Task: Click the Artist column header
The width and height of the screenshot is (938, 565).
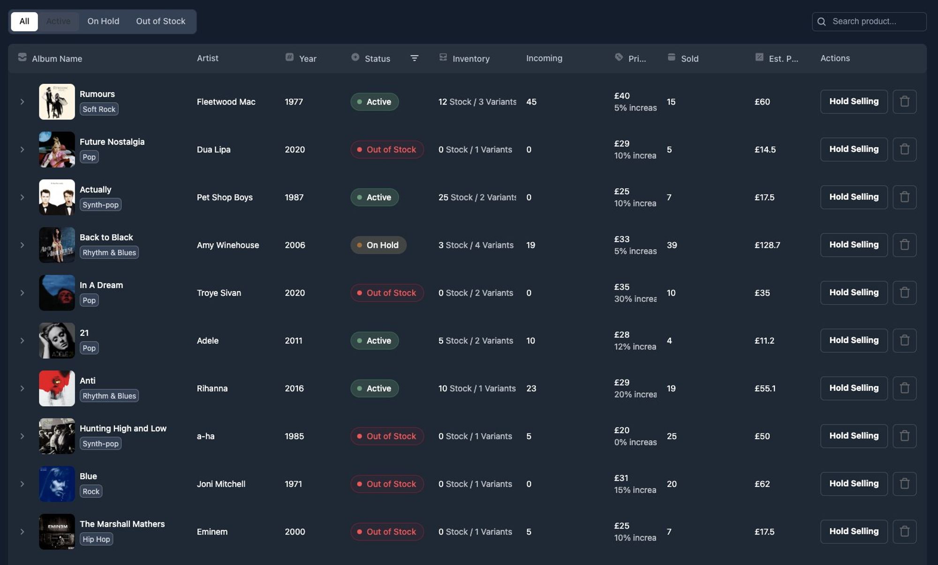Action: (208, 58)
